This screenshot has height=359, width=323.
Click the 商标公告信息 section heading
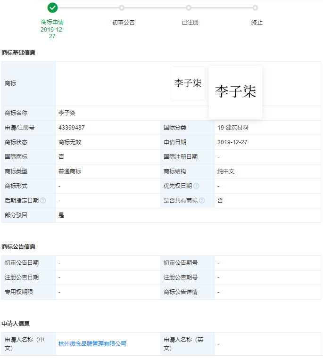(18, 246)
